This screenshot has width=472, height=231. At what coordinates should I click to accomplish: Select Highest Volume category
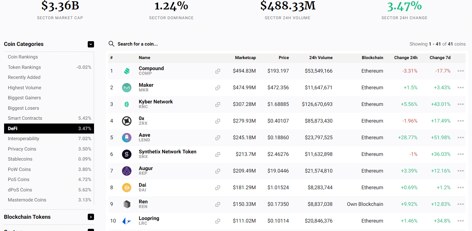click(x=25, y=88)
